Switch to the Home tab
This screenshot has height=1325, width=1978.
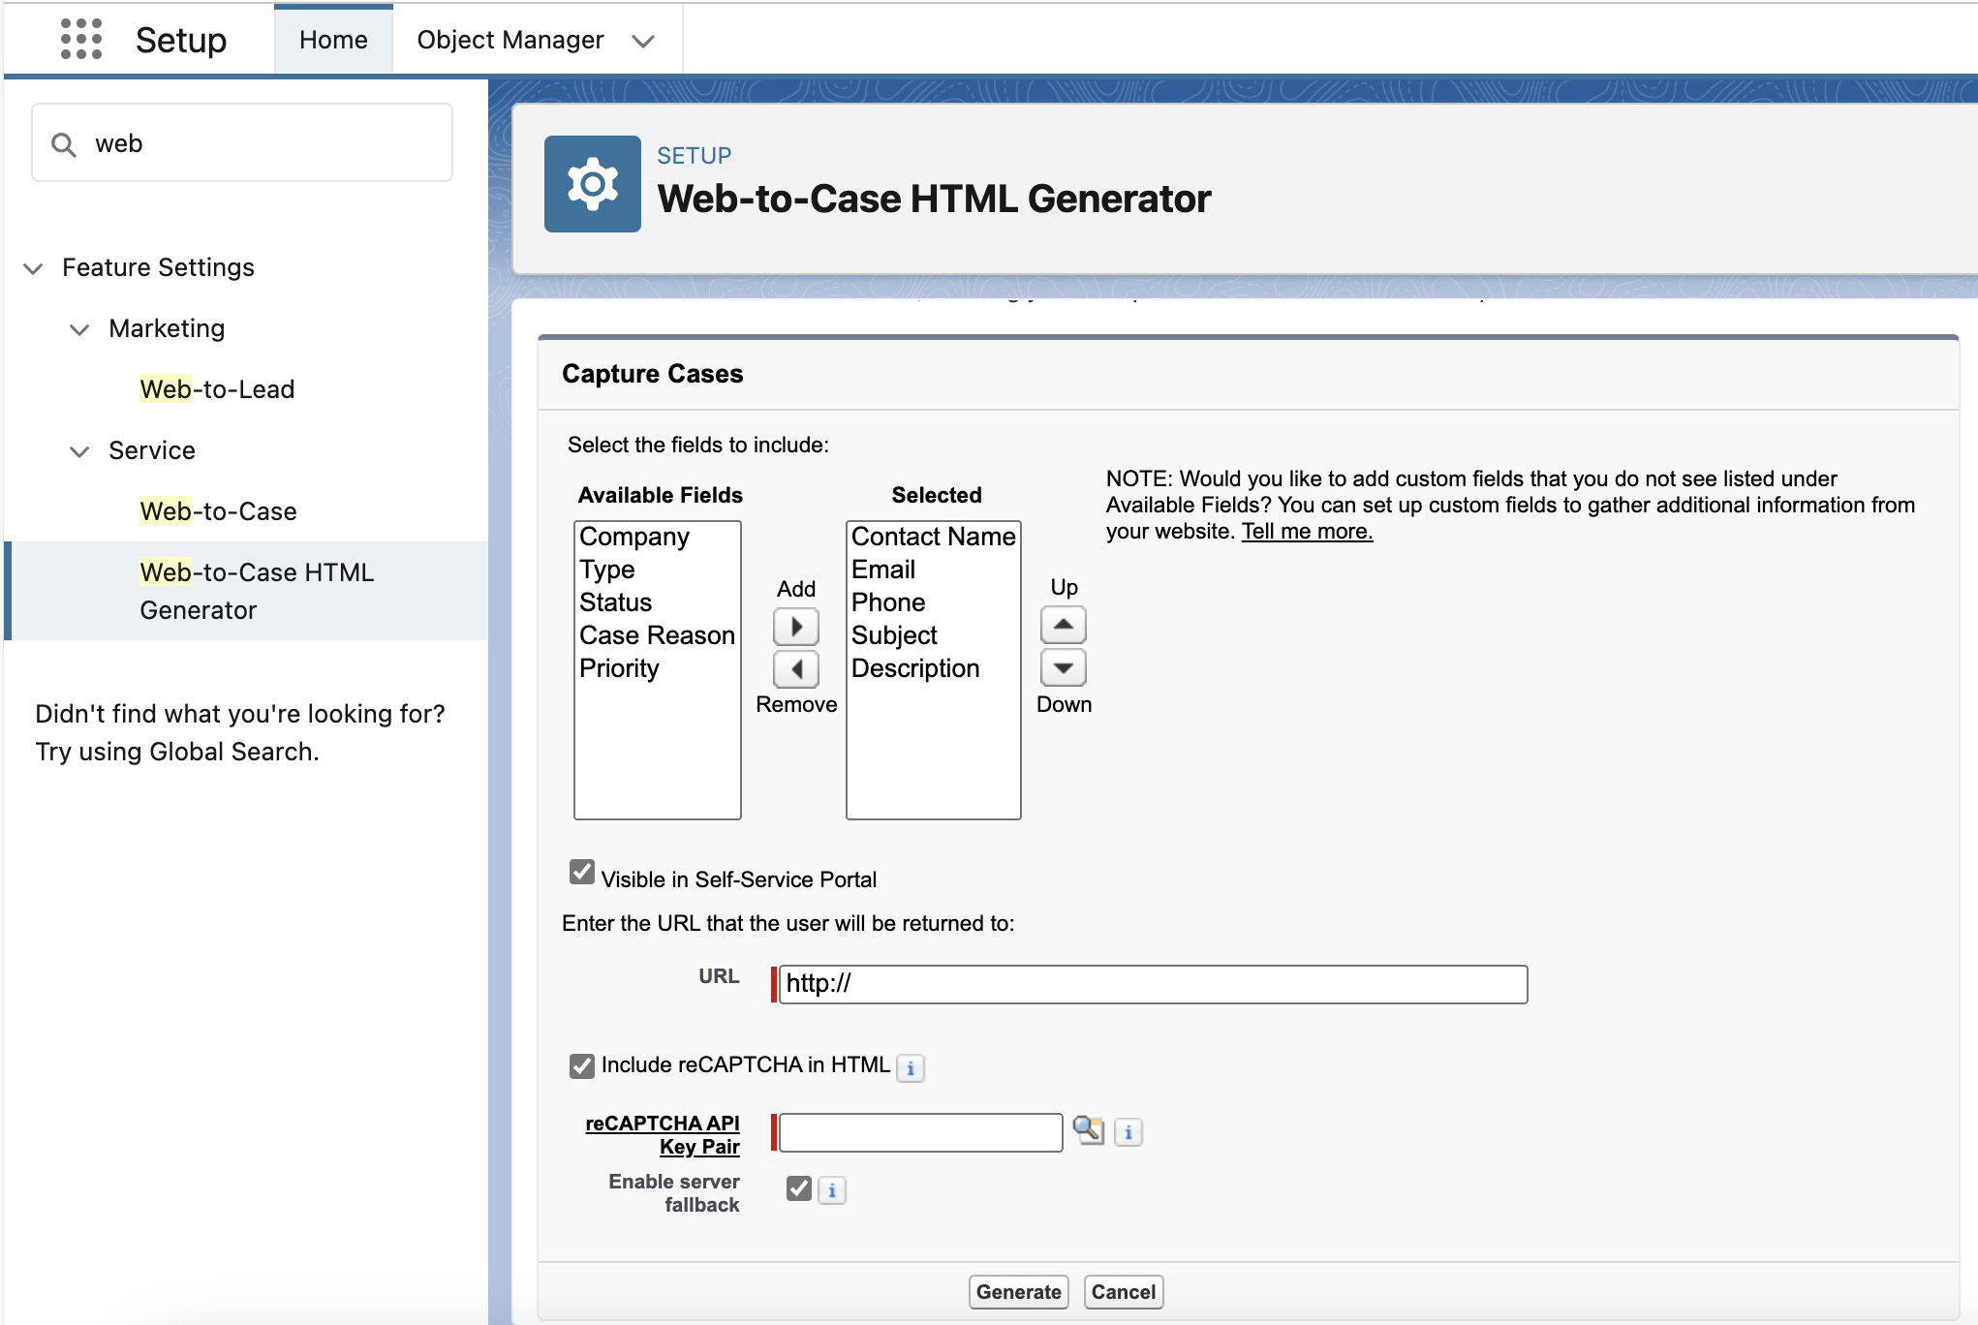[333, 40]
